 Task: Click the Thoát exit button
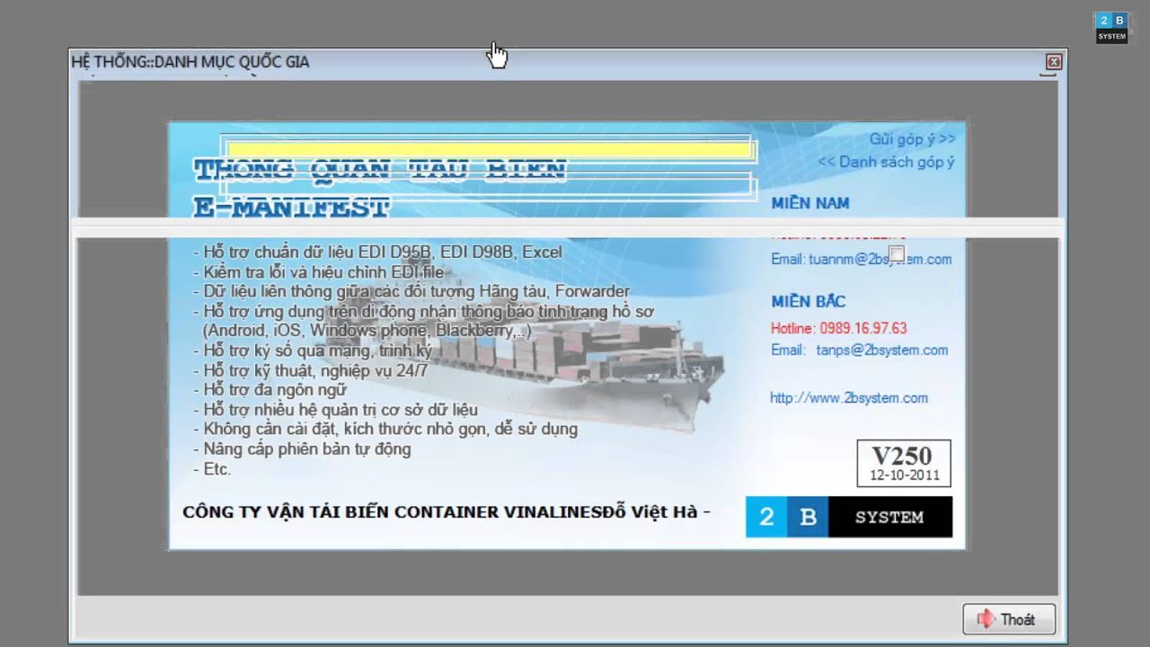(x=1009, y=619)
